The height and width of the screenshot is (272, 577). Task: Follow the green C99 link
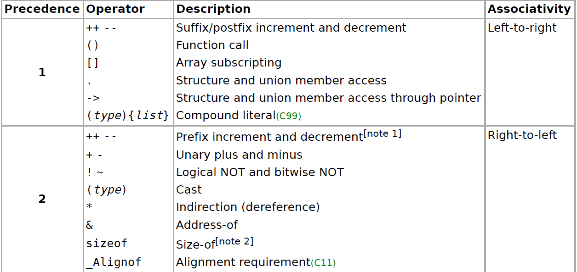[x=288, y=116]
